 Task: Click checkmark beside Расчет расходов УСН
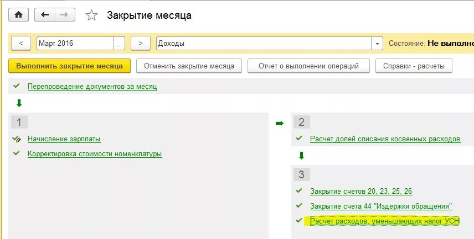[x=299, y=220]
